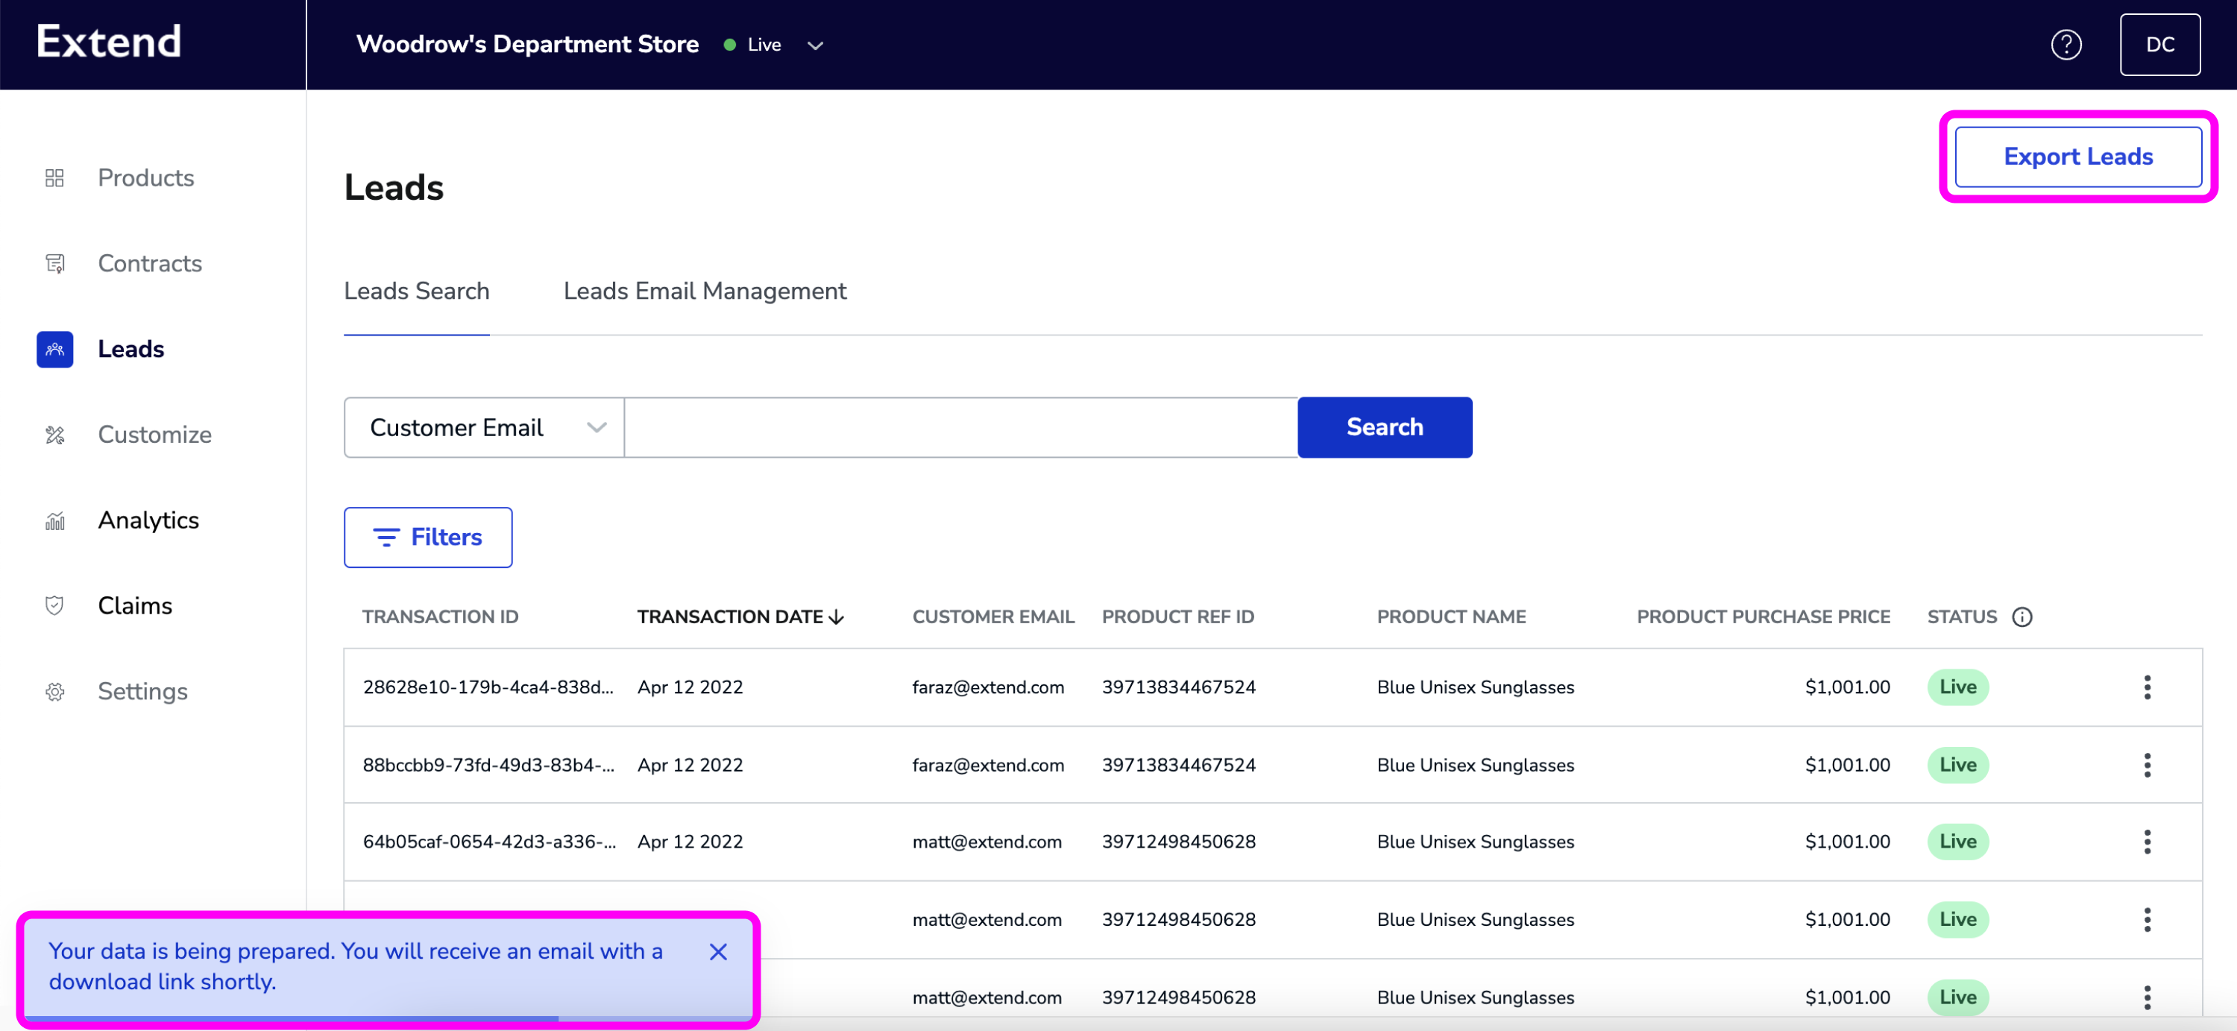Click the Product Purchase Price column header

click(1763, 617)
